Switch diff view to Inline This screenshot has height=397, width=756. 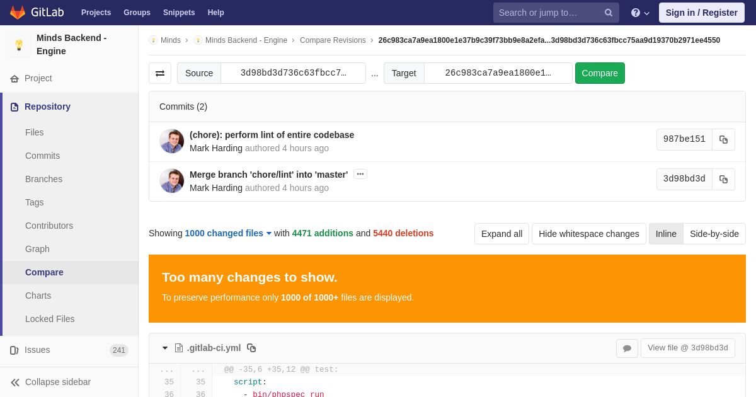click(666, 234)
